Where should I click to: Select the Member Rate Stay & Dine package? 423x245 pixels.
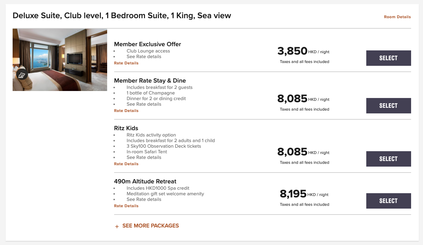coord(388,106)
